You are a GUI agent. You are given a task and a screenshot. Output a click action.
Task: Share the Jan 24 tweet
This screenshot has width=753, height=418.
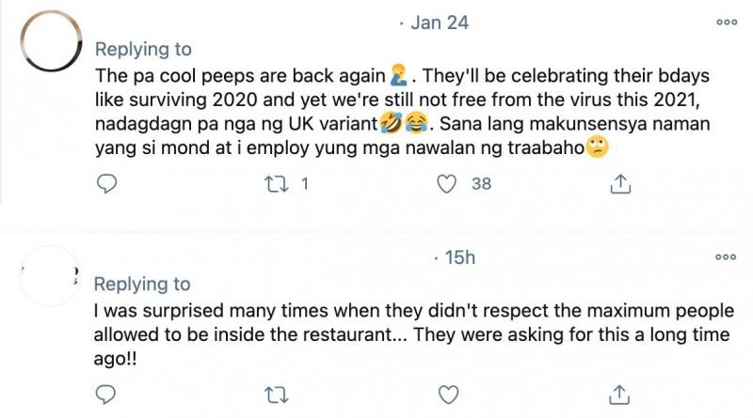pos(620,184)
